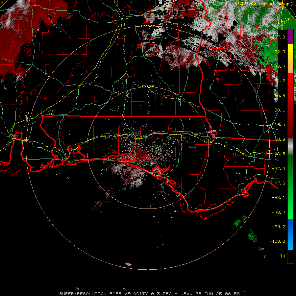Image resolution: width=296 pixels, height=296 pixels.
Task: Click the -109.8 velocity scale value
Action: point(278,241)
